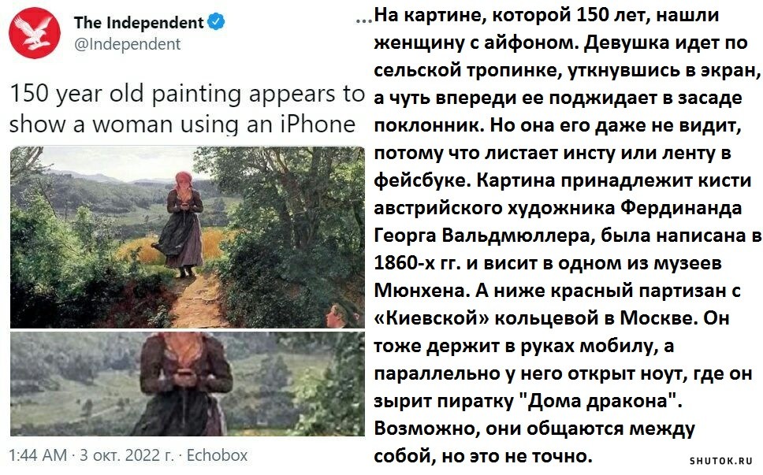Open the full painting image with the country path
This screenshot has height=475, width=763.
click(188, 237)
